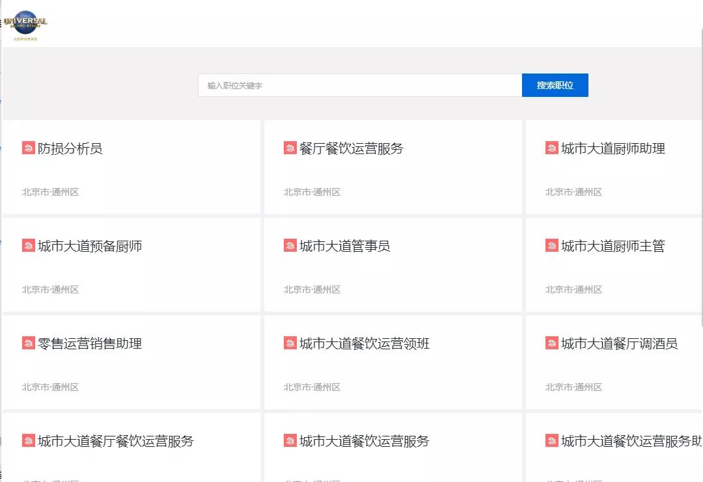Click the urgent icon for 城市大道厨师助理
The width and height of the screenshot is (703, 482).
[x=551, y=148]
